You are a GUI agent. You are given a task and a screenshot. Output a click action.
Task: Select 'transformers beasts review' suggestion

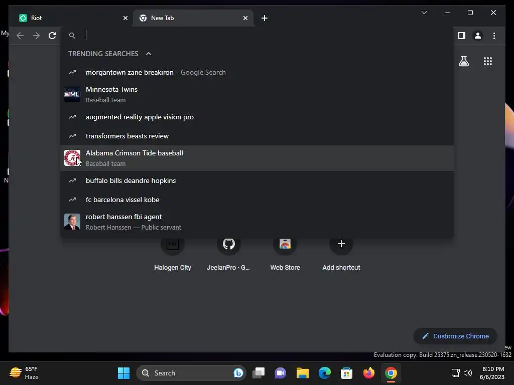pos(257,136)
